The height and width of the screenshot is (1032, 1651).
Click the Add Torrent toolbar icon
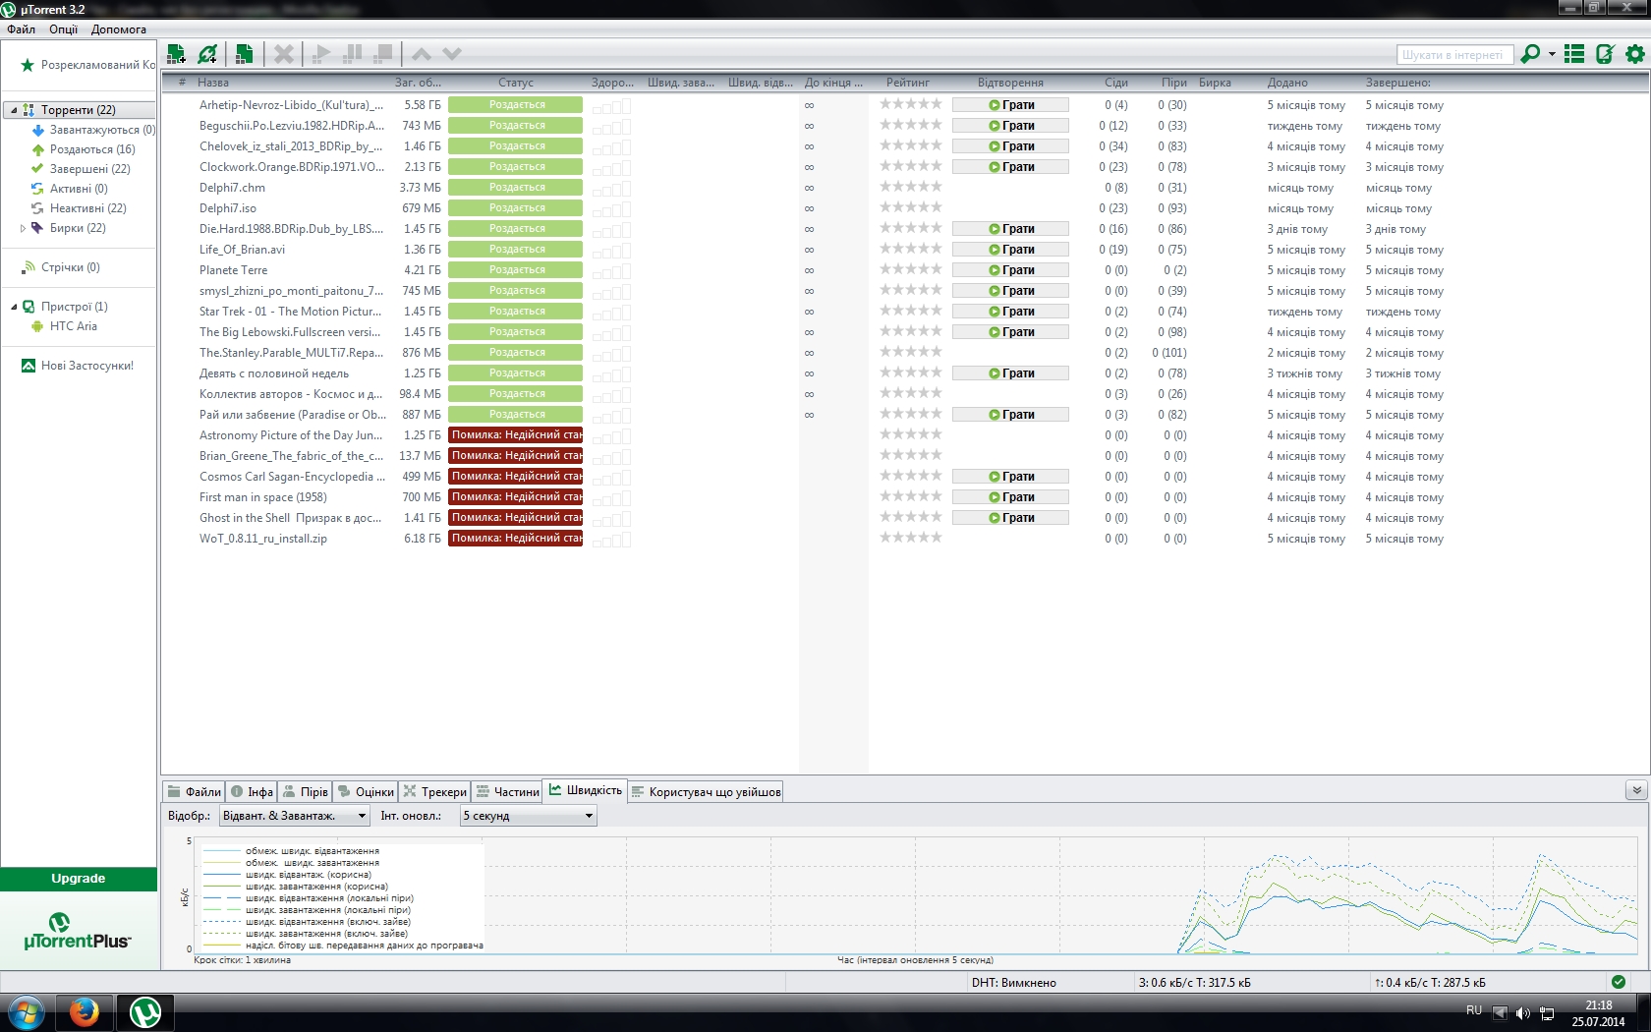(177, 54)
